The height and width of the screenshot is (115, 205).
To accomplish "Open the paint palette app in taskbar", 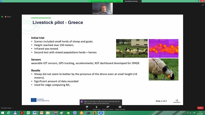I will [61, 113].
